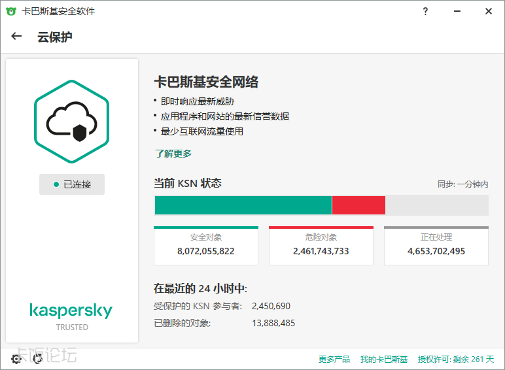Open the 我的卡巴斯基 link
Image resolution: width=505 pixels, height=370 pixels.
tap(384, 359)
